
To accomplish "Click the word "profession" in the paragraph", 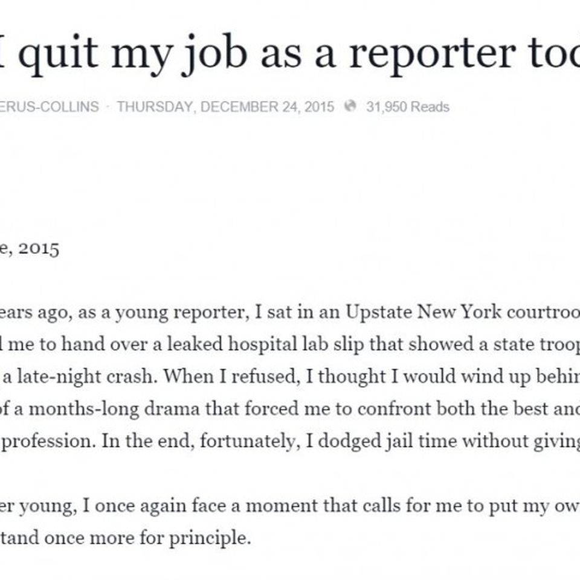I will pos(49,441).
